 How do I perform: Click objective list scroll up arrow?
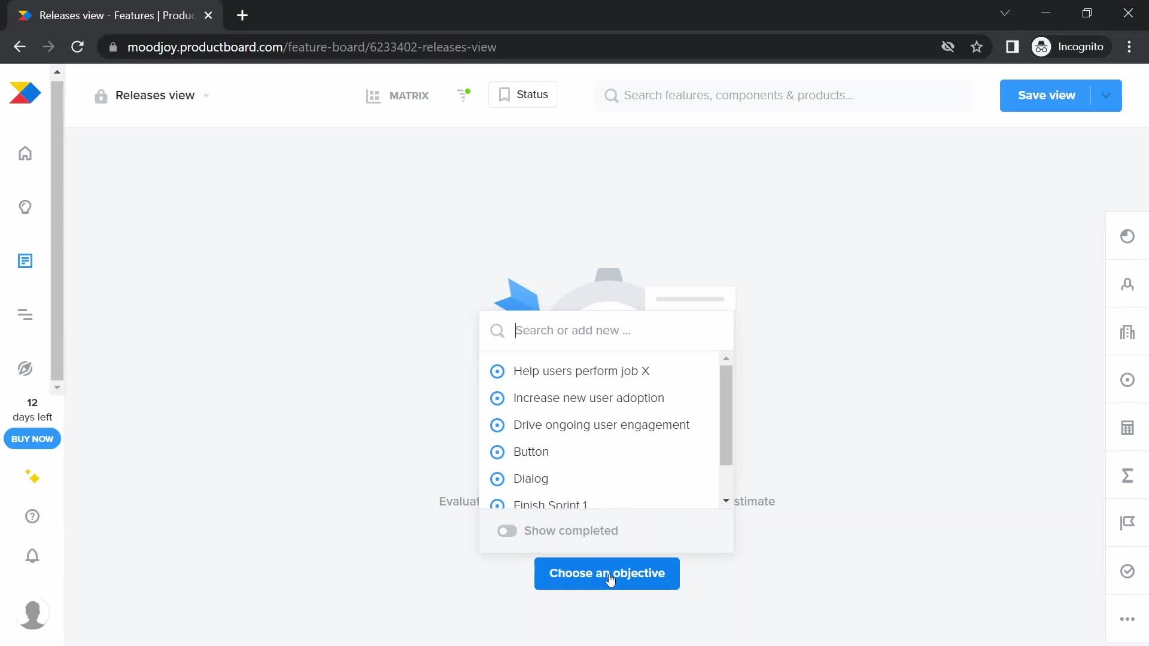click(x=726, y=358)
